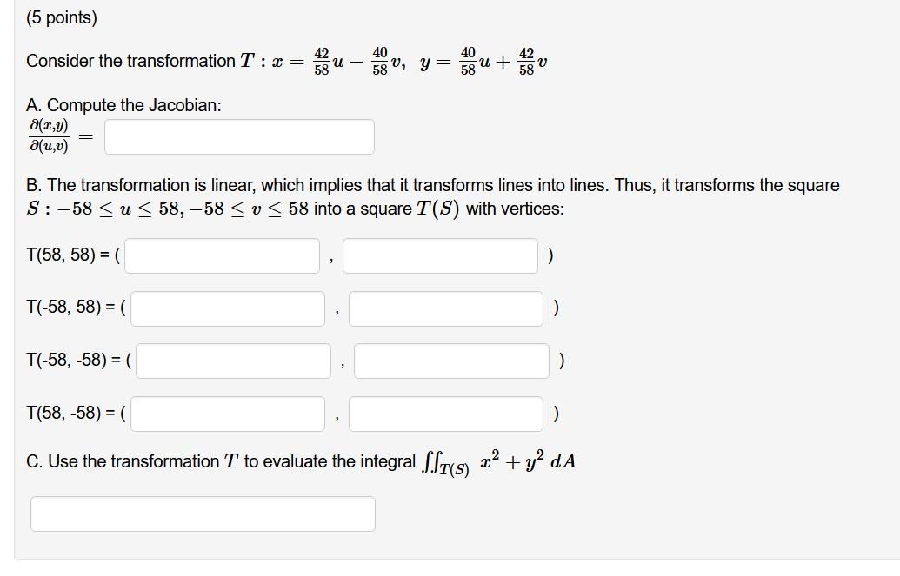Click the second coordinate field for T(-58, -58)
This screenshot has width=900, height=576.
coord(450,361)
